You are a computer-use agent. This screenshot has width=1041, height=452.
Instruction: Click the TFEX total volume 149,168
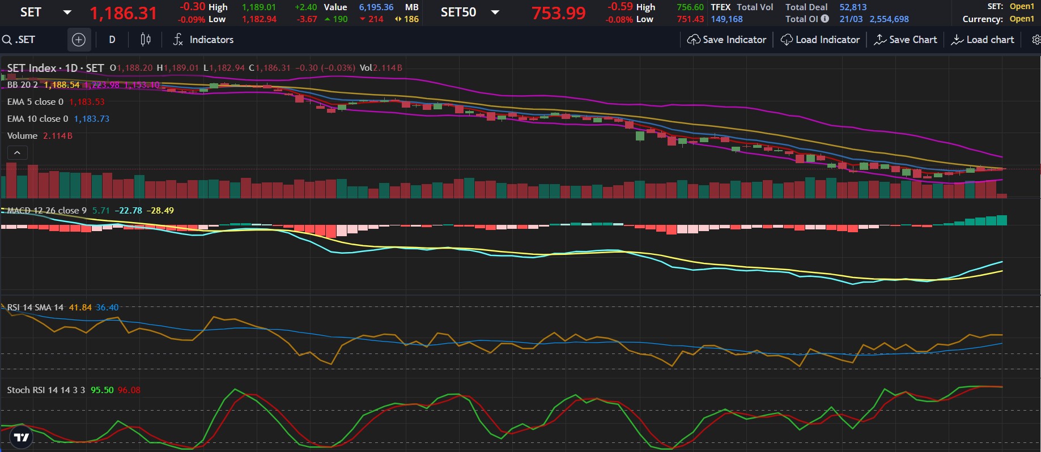pos(727,19)
